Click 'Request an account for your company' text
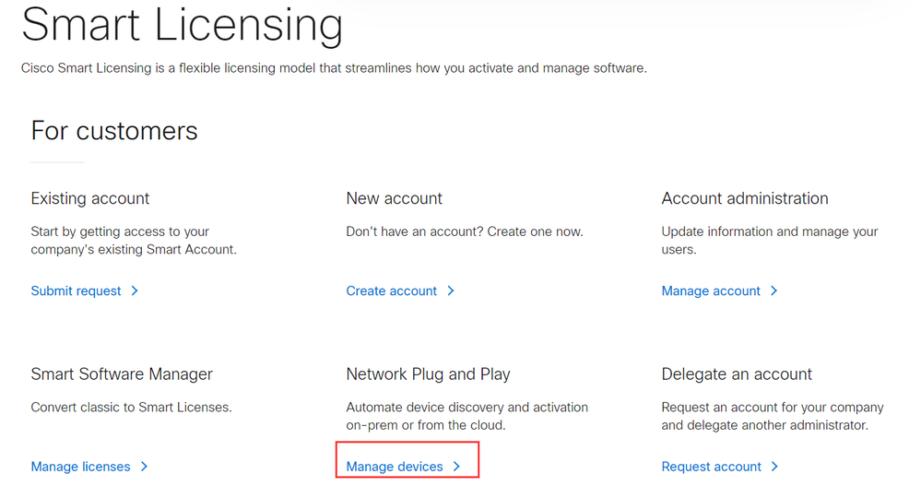This screenshot has width=921, height=486. point(773,408)
